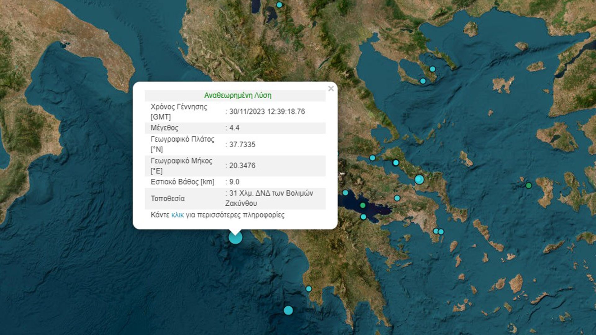Click the marker in Boeotia north of Athens
This screenshot has height=335, width=596.
(397, 198)
